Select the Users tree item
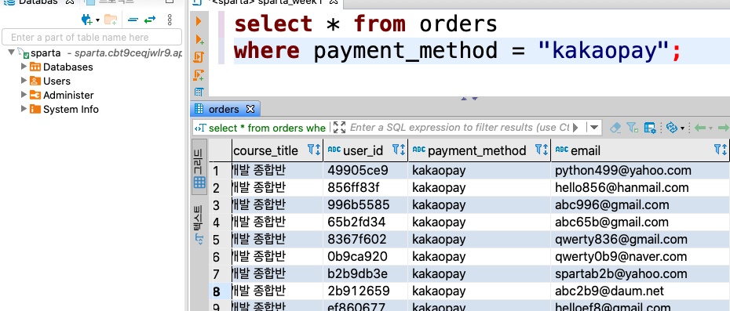This screenshot has height=311, width=730. point(57,81)
